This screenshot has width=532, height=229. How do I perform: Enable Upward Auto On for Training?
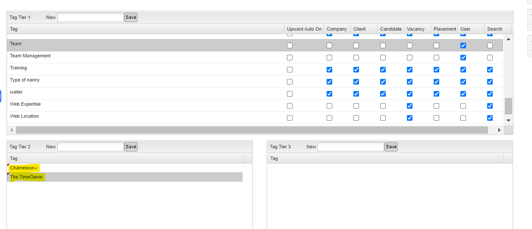[290, 69]
